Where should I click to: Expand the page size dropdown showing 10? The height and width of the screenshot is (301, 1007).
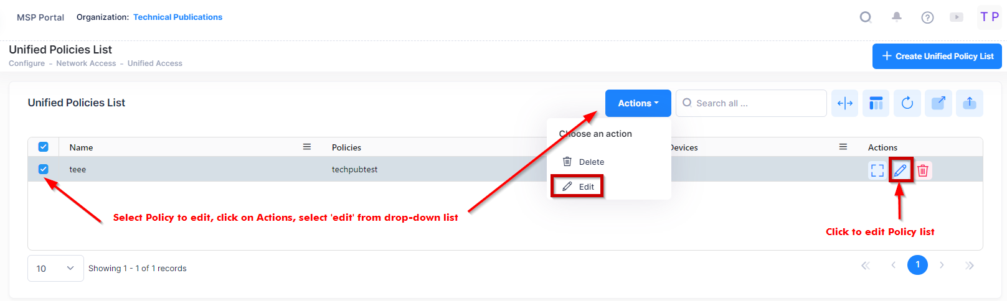click(x=55, y=268)
